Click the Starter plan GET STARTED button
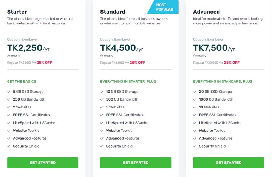The width and height of the screenshot is (272, 177). pos(43,163)
